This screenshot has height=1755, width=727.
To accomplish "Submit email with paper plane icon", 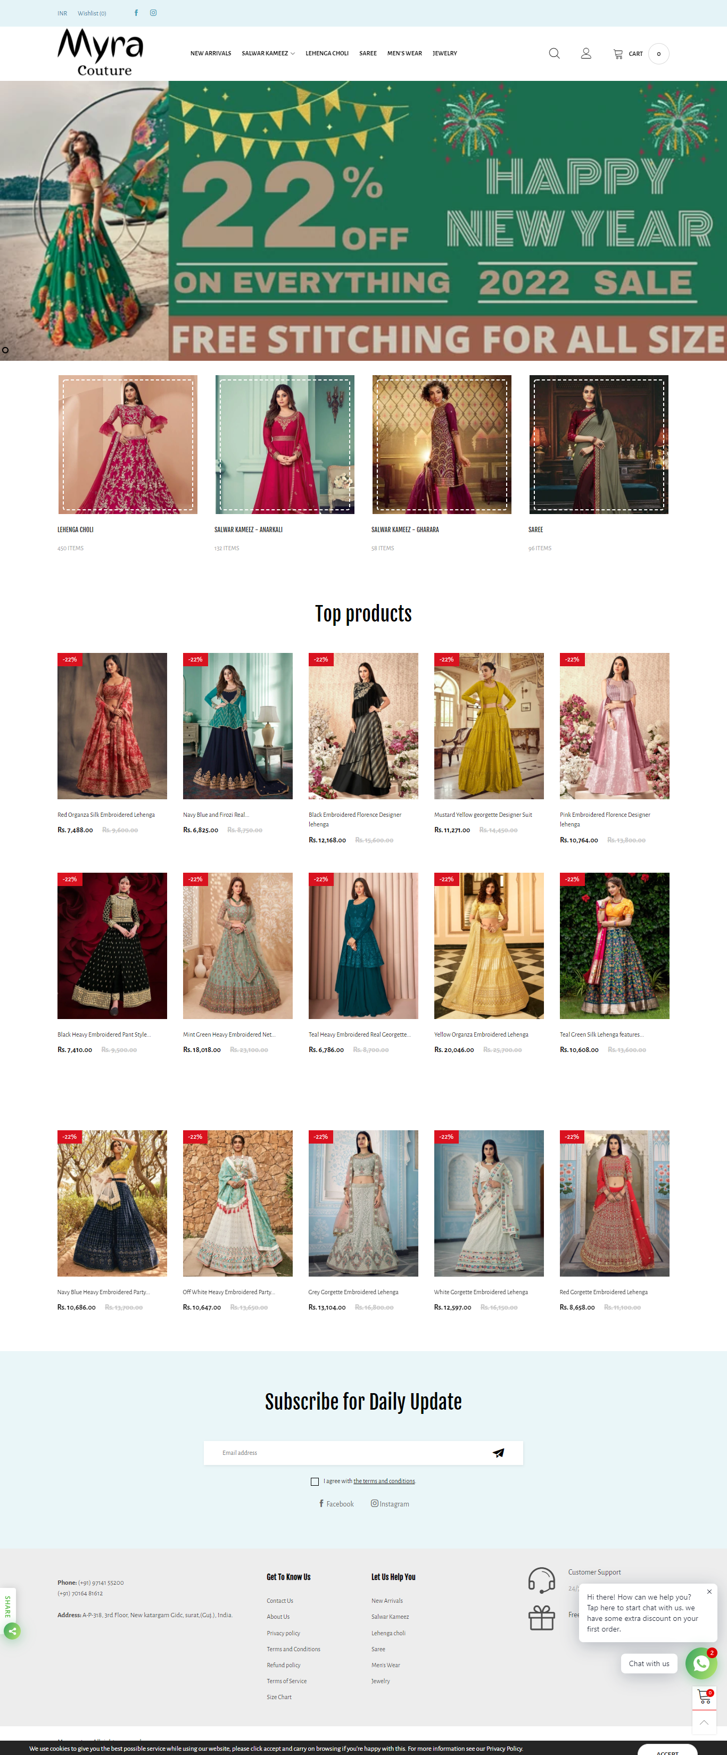I will pyautogui.click(x=498, y=1453).
